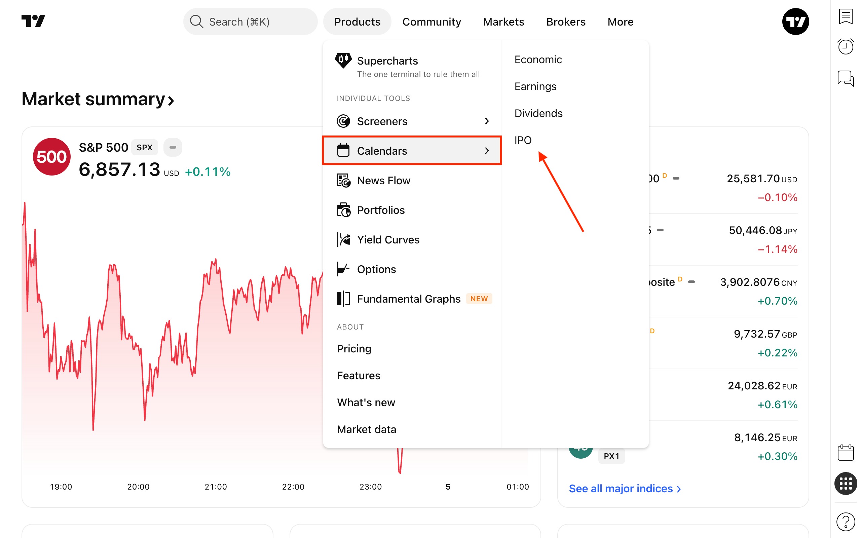Select IPO calendar option
Viewport: 861px width, 538px height.
pos(523,140)
